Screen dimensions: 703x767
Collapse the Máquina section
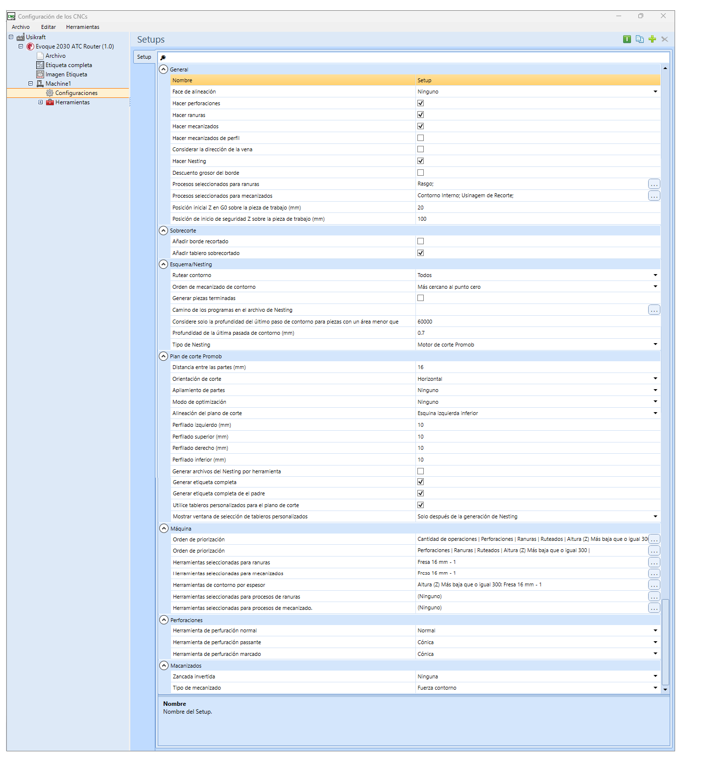point(164,529)
